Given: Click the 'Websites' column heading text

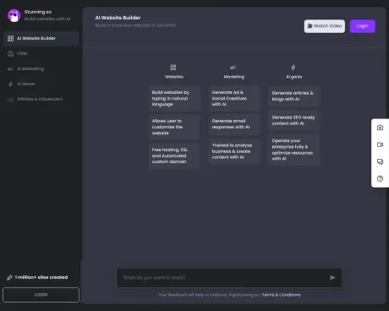Looking at the screenshot, I should [174, 77].
